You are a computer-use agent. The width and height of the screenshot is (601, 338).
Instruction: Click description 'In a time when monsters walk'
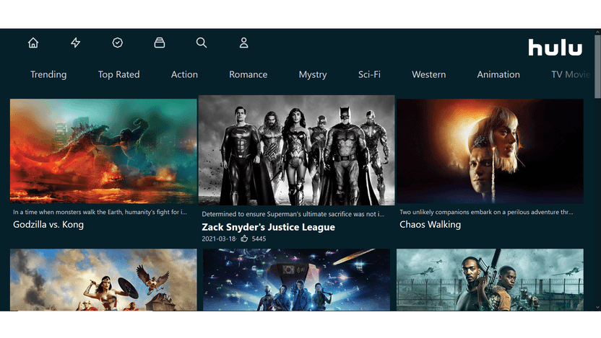tap(100, 212)
